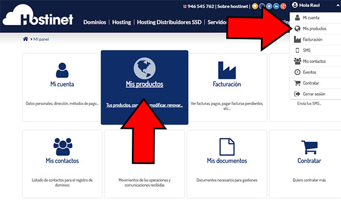This screenshot has width=341, height=205.
Task: Open the Mis productos card title link
Action: 144,84
